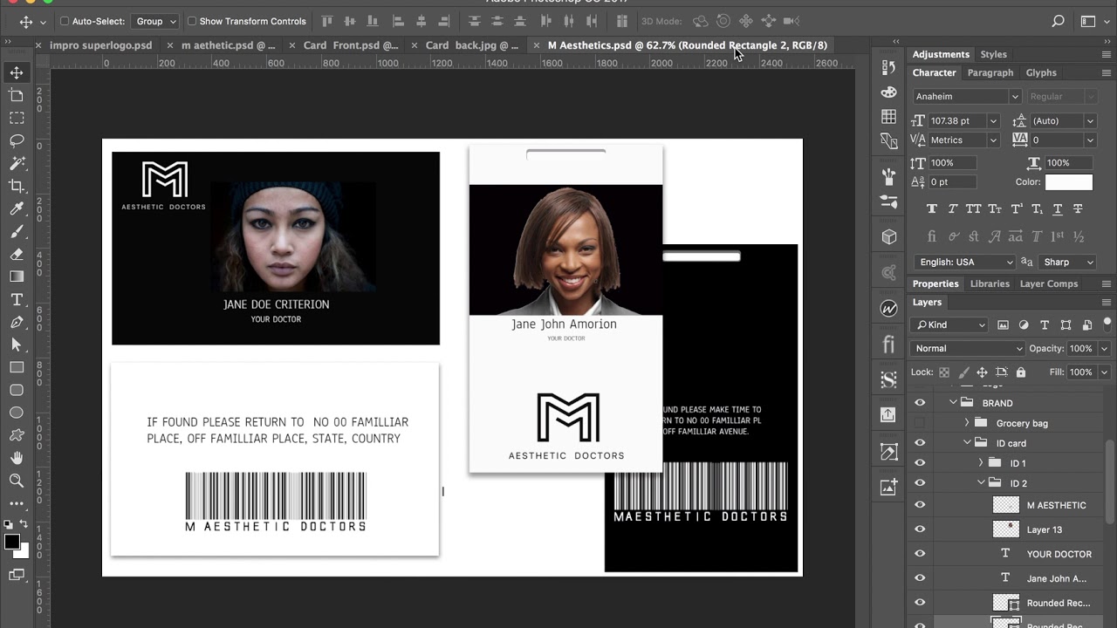Switch to the Paragraph tab
Image resolution: width=1117 pixels, height=628 pixels.
click(x=990, y=73)
